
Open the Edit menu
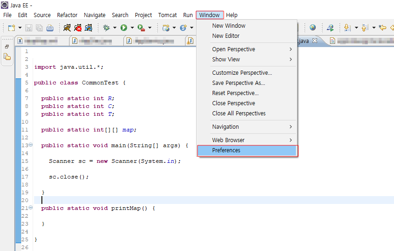(x=23, y=15)
